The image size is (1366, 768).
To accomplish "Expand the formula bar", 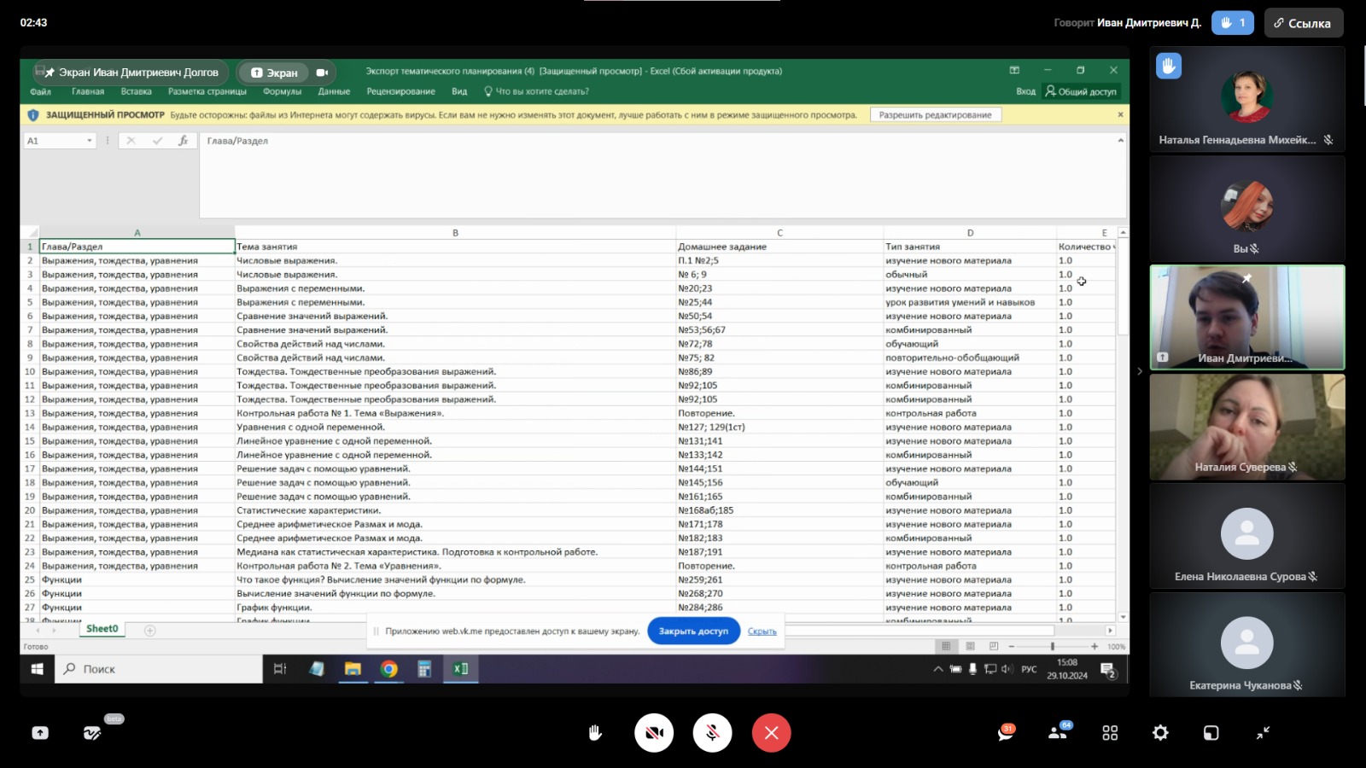I will click(x=1120, y=141).
